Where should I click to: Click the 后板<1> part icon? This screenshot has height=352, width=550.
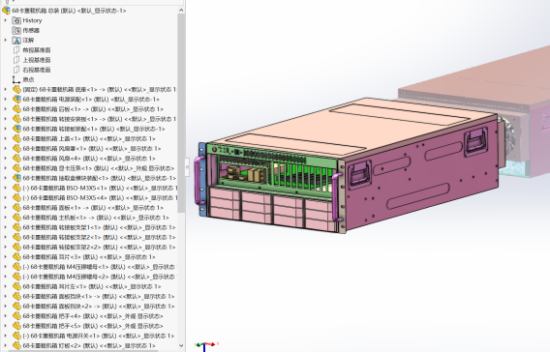click(16, 109)
